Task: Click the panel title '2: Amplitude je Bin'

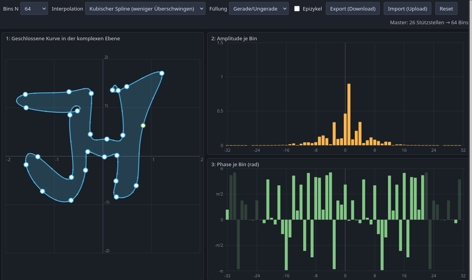Action: point(234,39)
